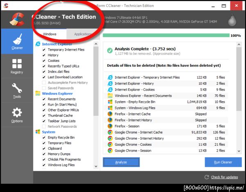
Task: Toggle the Clipboard checkbox
Action: (44, 149)
